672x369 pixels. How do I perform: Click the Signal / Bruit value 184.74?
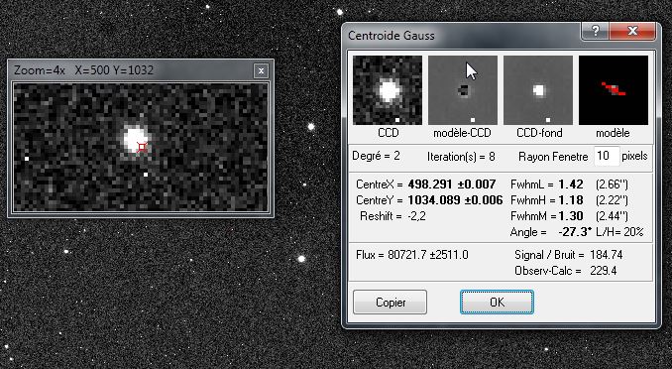pyautogui.click(x=606, y=255)
